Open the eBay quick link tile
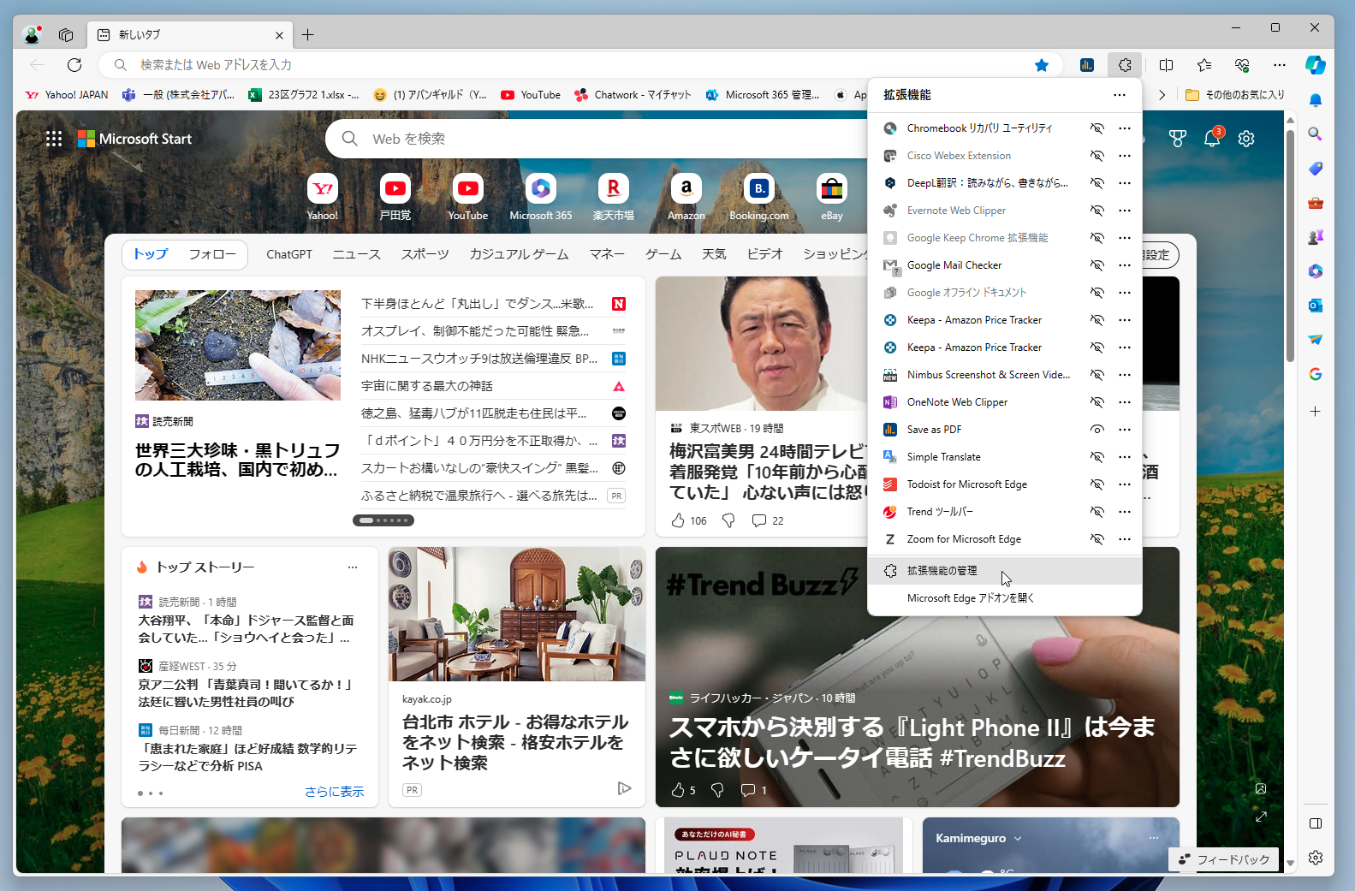Image resolution: width=1355 pixels, height=891 pixels. (x=832, y=198)
